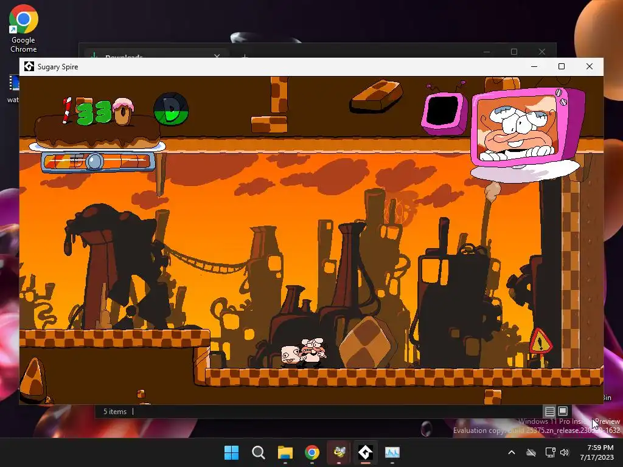Click the large checkered chocolate block on ground
Image resolution: width=623 pixels, height=467 pixels.
tap(368, 342)
